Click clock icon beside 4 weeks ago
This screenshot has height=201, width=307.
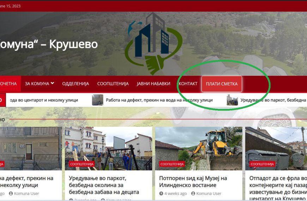point(161,194)
